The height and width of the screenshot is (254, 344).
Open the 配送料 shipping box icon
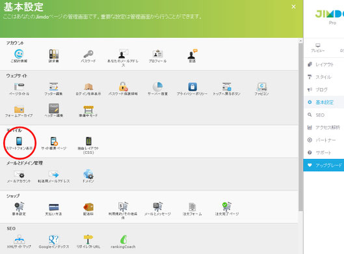(88, 207)
